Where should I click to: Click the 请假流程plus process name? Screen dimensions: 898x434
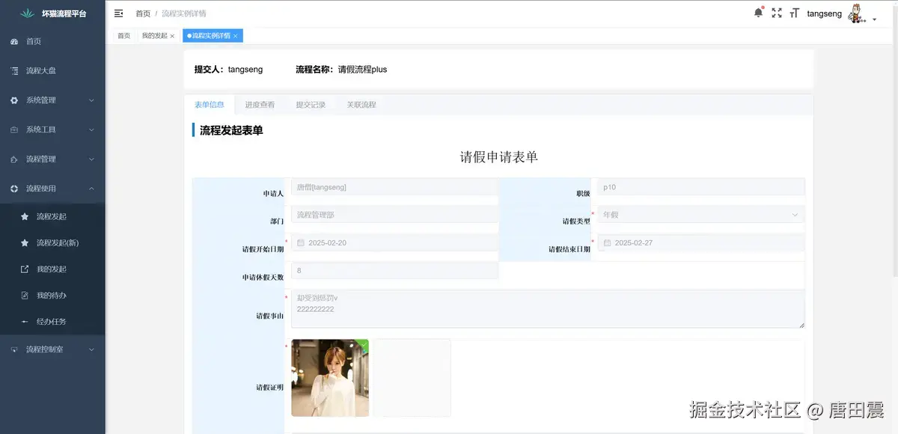[x=362, y=70]
